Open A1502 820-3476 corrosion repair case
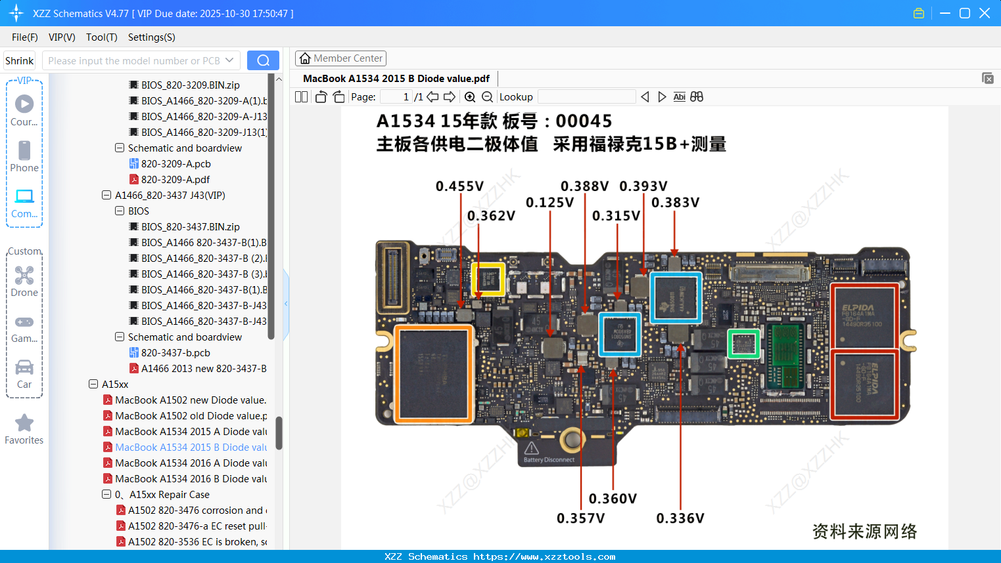Viewport: 1001px width, 563px height. tap(191, 511)
